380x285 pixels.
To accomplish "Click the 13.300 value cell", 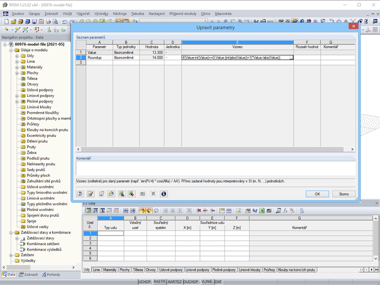I will click(x=151, y=52).
